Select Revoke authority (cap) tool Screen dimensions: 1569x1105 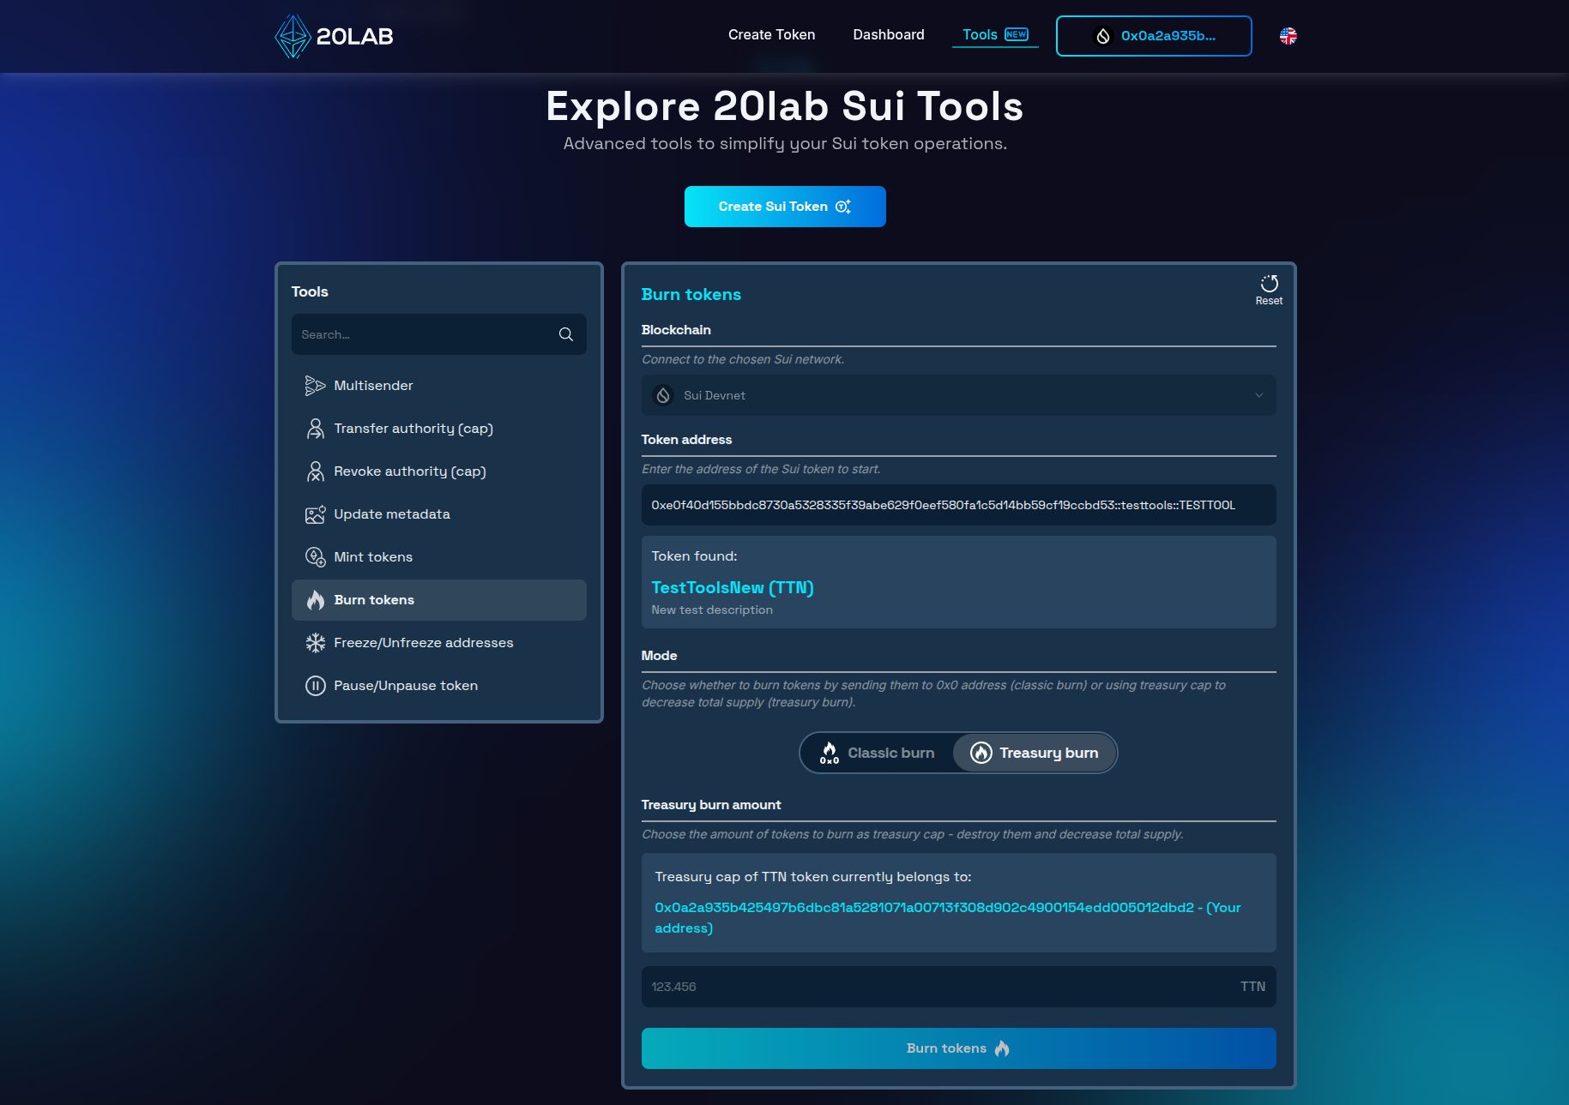438,471
